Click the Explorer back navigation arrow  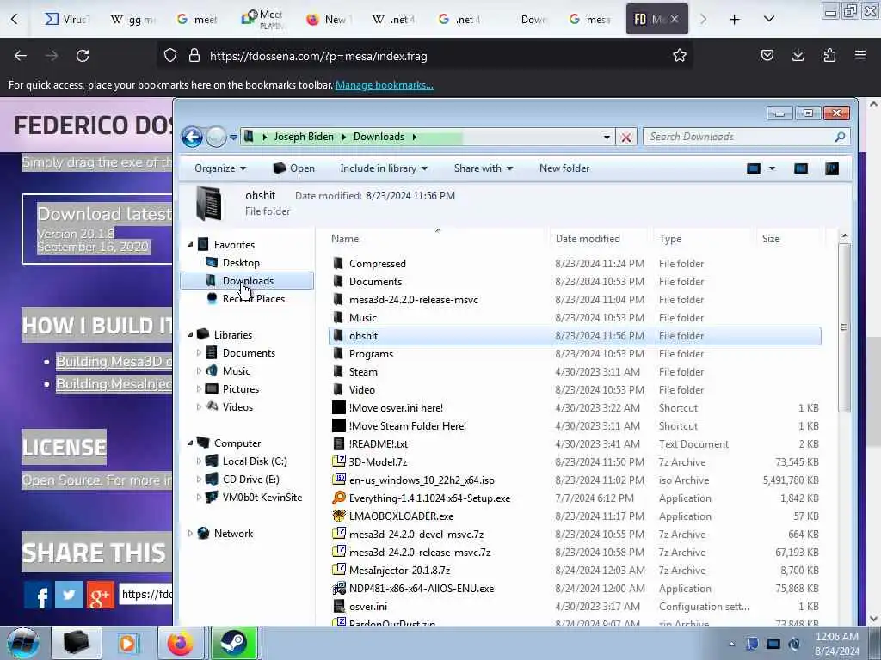pos(192,137)
